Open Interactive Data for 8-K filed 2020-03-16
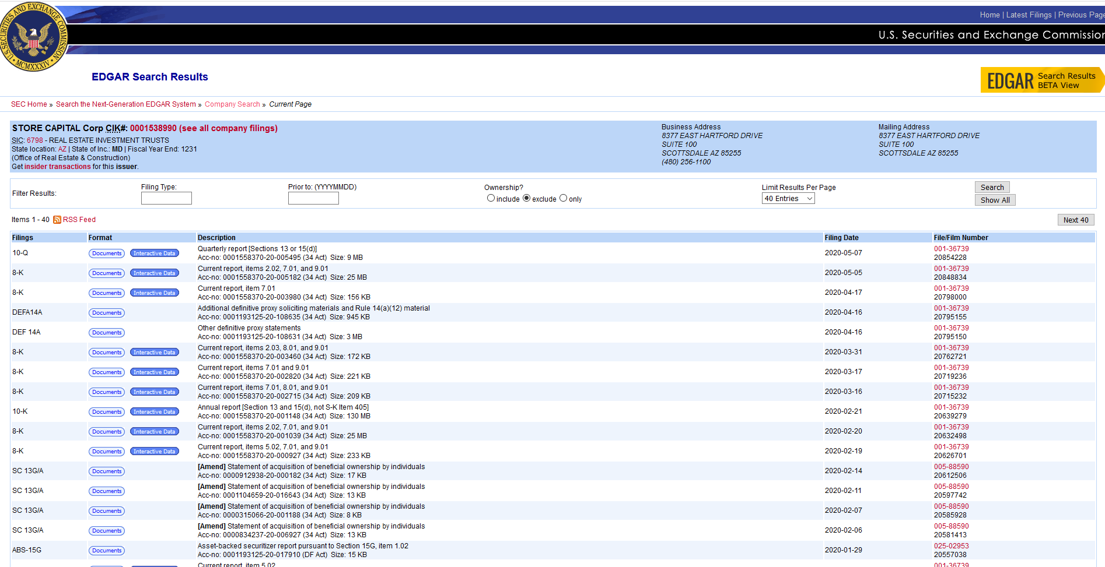1105x567 pixels. click(154, 392)
